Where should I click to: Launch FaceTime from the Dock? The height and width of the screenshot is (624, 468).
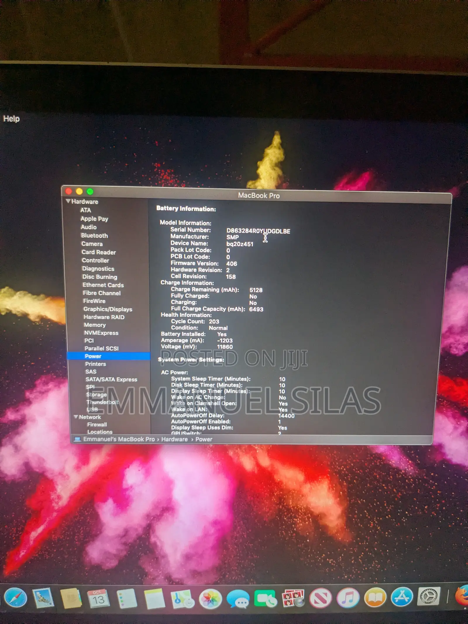(x=265, y=599)
